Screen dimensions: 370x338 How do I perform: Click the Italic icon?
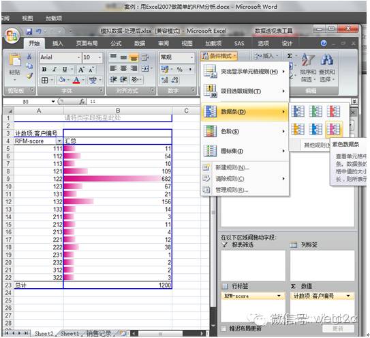pos(55,69)
